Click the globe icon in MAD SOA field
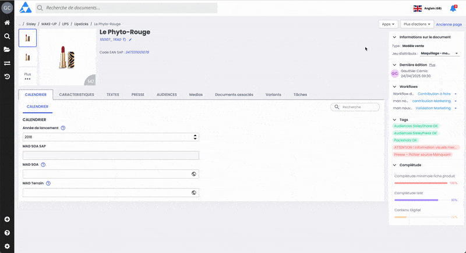The height and width of the screenshot is (253, 466). (x=194, y=174)
